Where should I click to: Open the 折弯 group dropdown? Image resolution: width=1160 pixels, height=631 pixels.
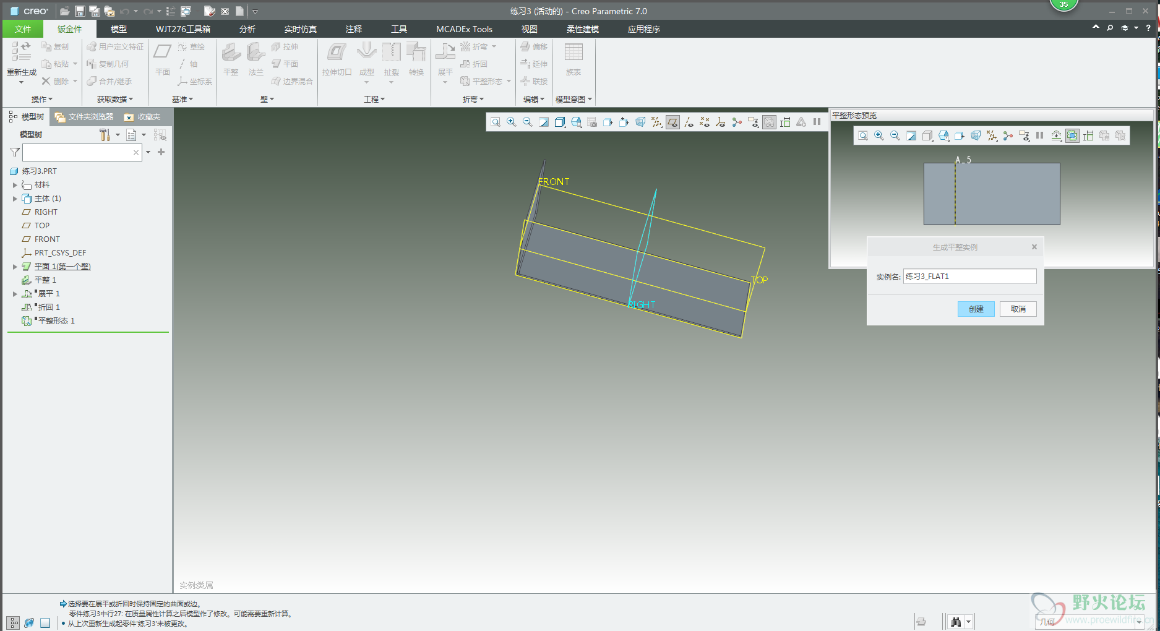pos(473,99)
